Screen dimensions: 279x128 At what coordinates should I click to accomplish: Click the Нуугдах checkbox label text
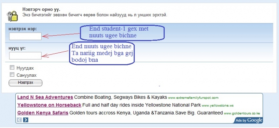[25, 68]
